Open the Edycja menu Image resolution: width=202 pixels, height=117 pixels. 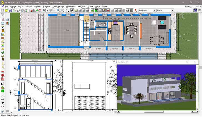(13, 6)
